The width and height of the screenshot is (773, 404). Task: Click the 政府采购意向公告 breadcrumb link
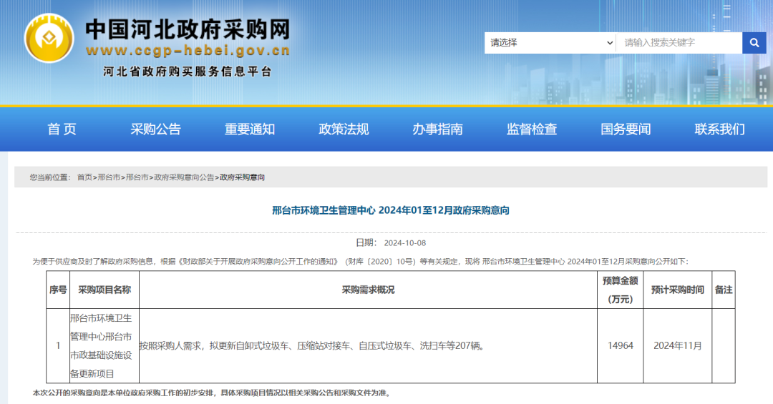click(184, 177)
